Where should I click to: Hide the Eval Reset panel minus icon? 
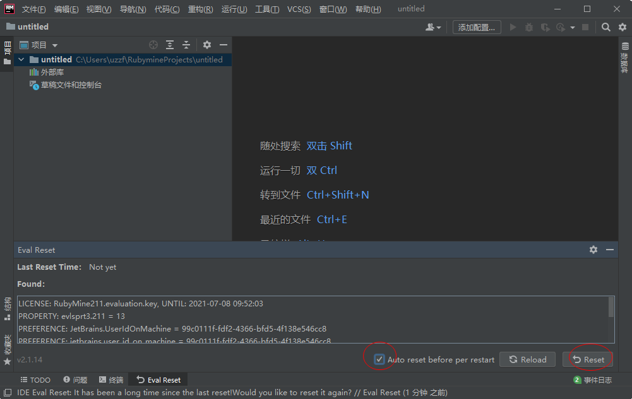point(610,250)
